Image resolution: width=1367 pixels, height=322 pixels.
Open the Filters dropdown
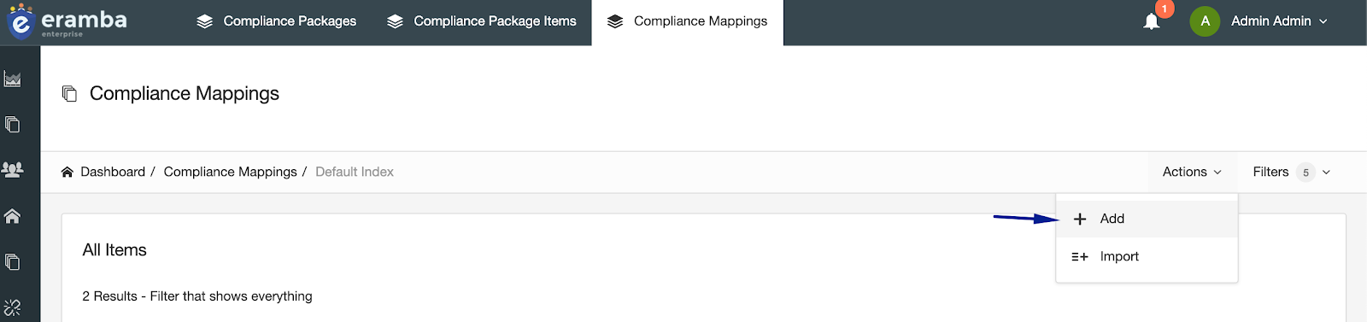(x=1292, y=173)
